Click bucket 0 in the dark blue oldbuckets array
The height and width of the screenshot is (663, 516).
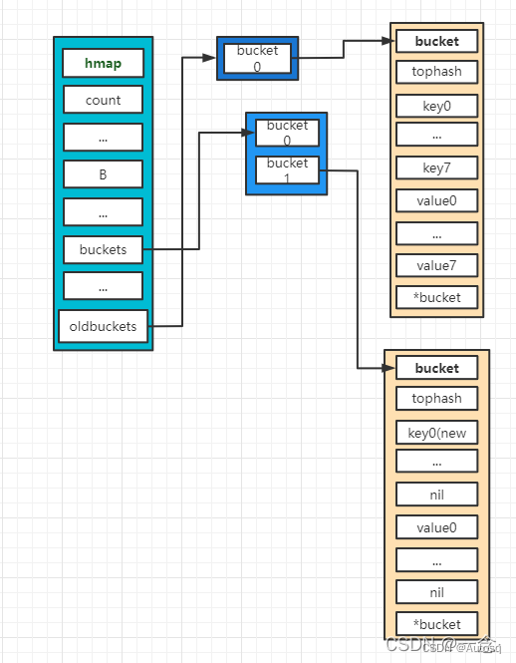(x=257, y=59)
